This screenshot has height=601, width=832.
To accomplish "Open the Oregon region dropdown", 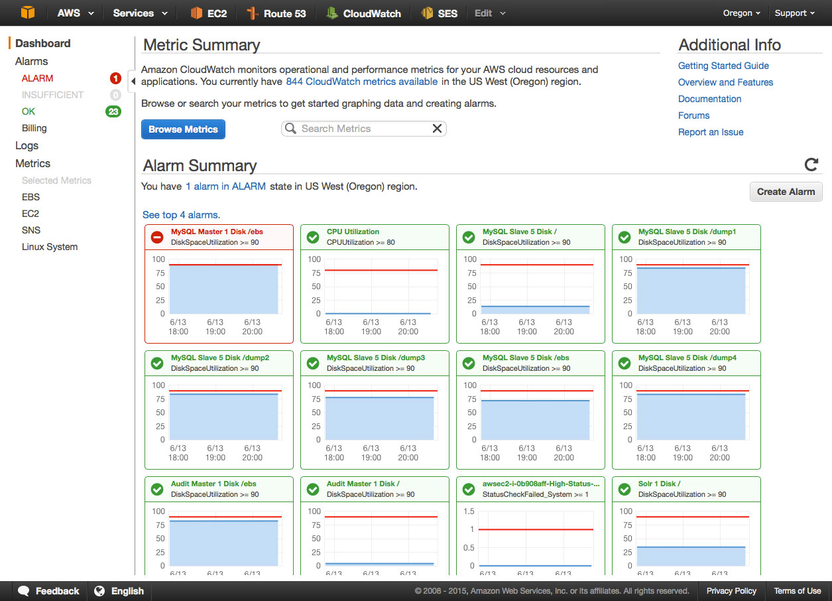I will (x=741, y=13).
